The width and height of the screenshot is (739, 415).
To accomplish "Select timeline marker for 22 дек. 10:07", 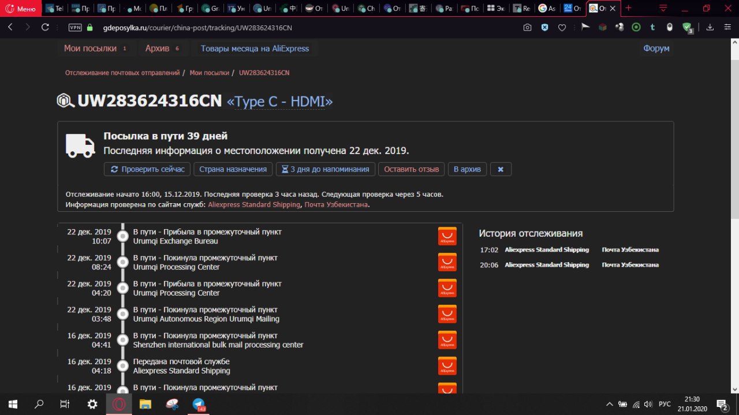I will coord(122,236).
